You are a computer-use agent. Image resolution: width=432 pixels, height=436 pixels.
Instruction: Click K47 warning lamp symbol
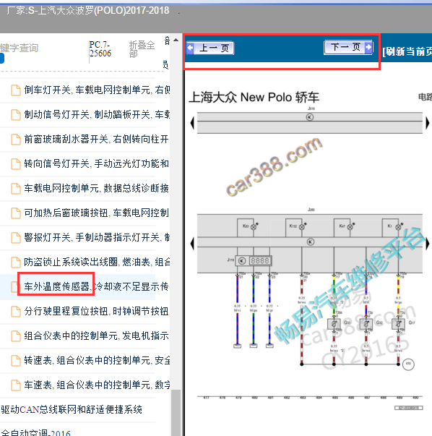point(350,227)
